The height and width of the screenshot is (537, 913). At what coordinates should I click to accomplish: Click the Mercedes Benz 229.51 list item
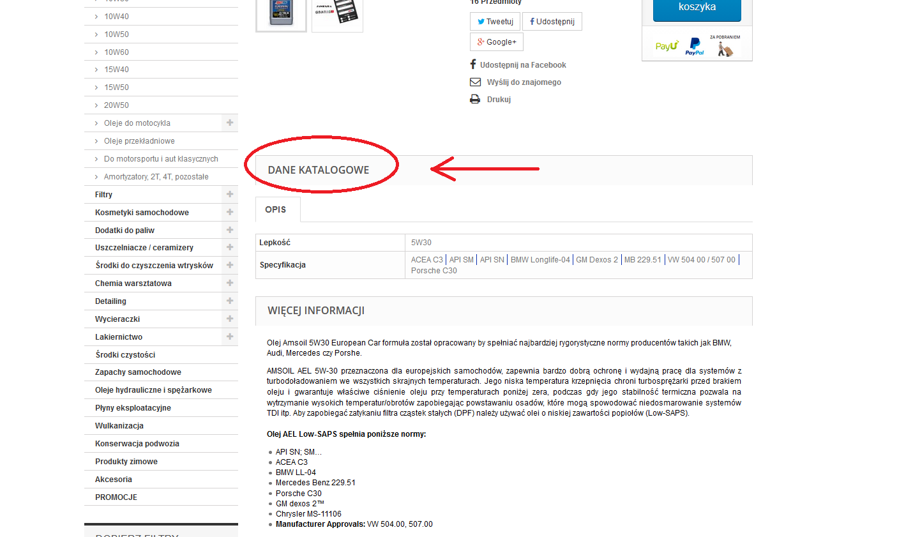coord(315,483)
